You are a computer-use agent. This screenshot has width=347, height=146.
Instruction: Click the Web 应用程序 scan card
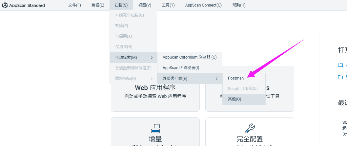(x=155, y=92)
